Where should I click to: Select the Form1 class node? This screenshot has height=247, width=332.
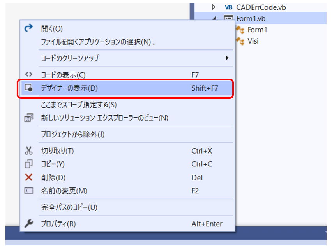257,30
